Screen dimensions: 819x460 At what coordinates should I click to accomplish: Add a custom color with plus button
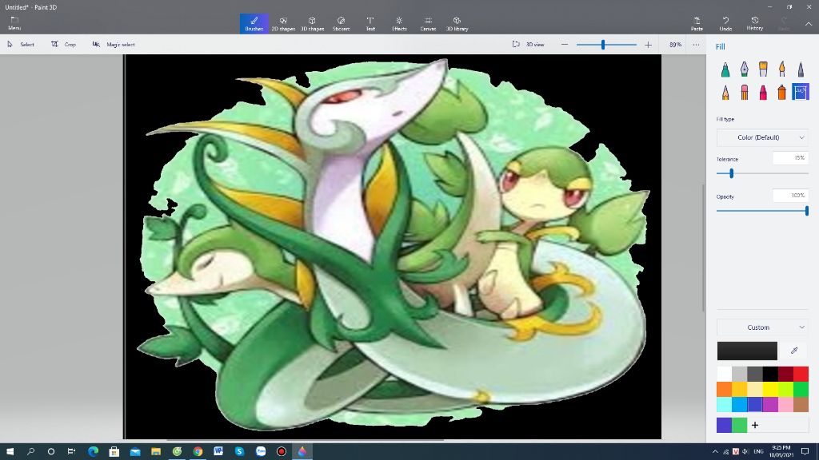(755, 425)
